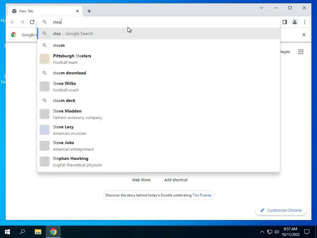Choose Pittsburgh Steelers suggestion

coord(159,59)
